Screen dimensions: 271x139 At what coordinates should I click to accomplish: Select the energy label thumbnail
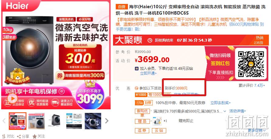pos(74,121)
